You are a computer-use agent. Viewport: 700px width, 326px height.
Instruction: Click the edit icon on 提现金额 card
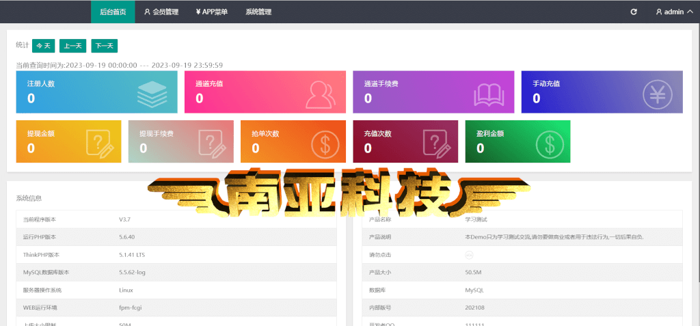tap(100, 144)
